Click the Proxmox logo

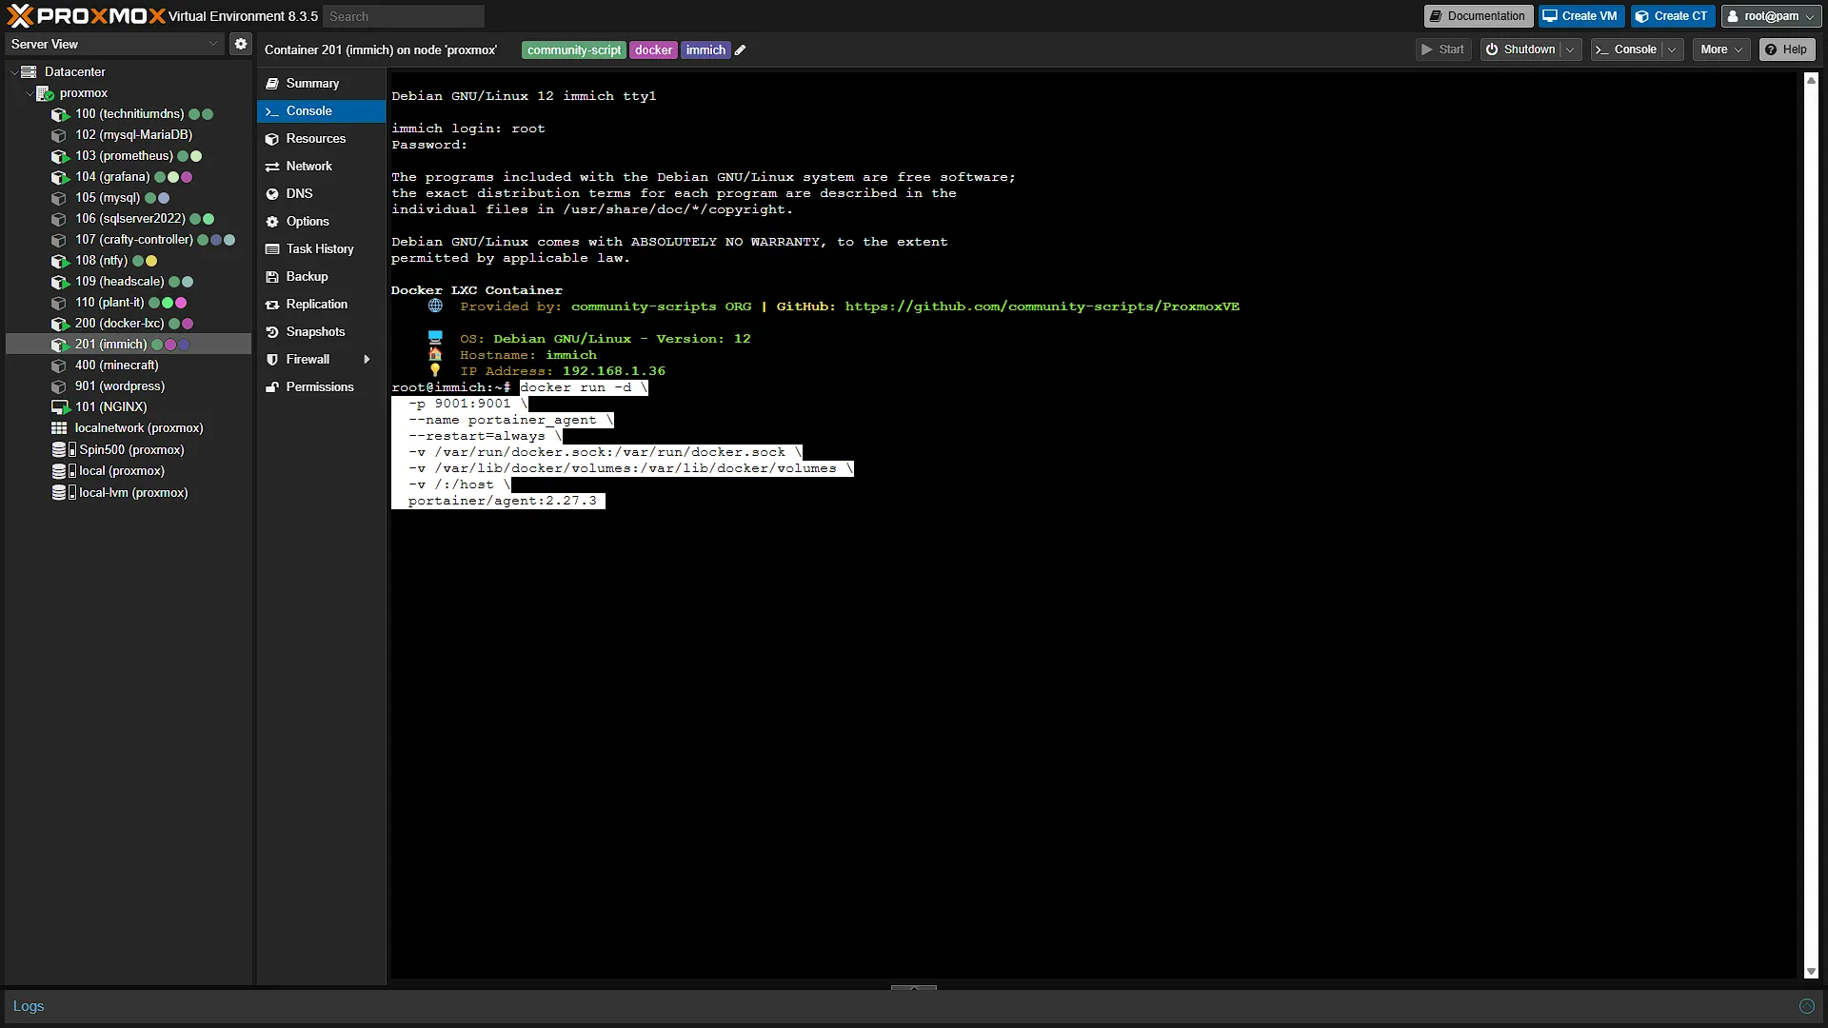[x=87, y=16]
